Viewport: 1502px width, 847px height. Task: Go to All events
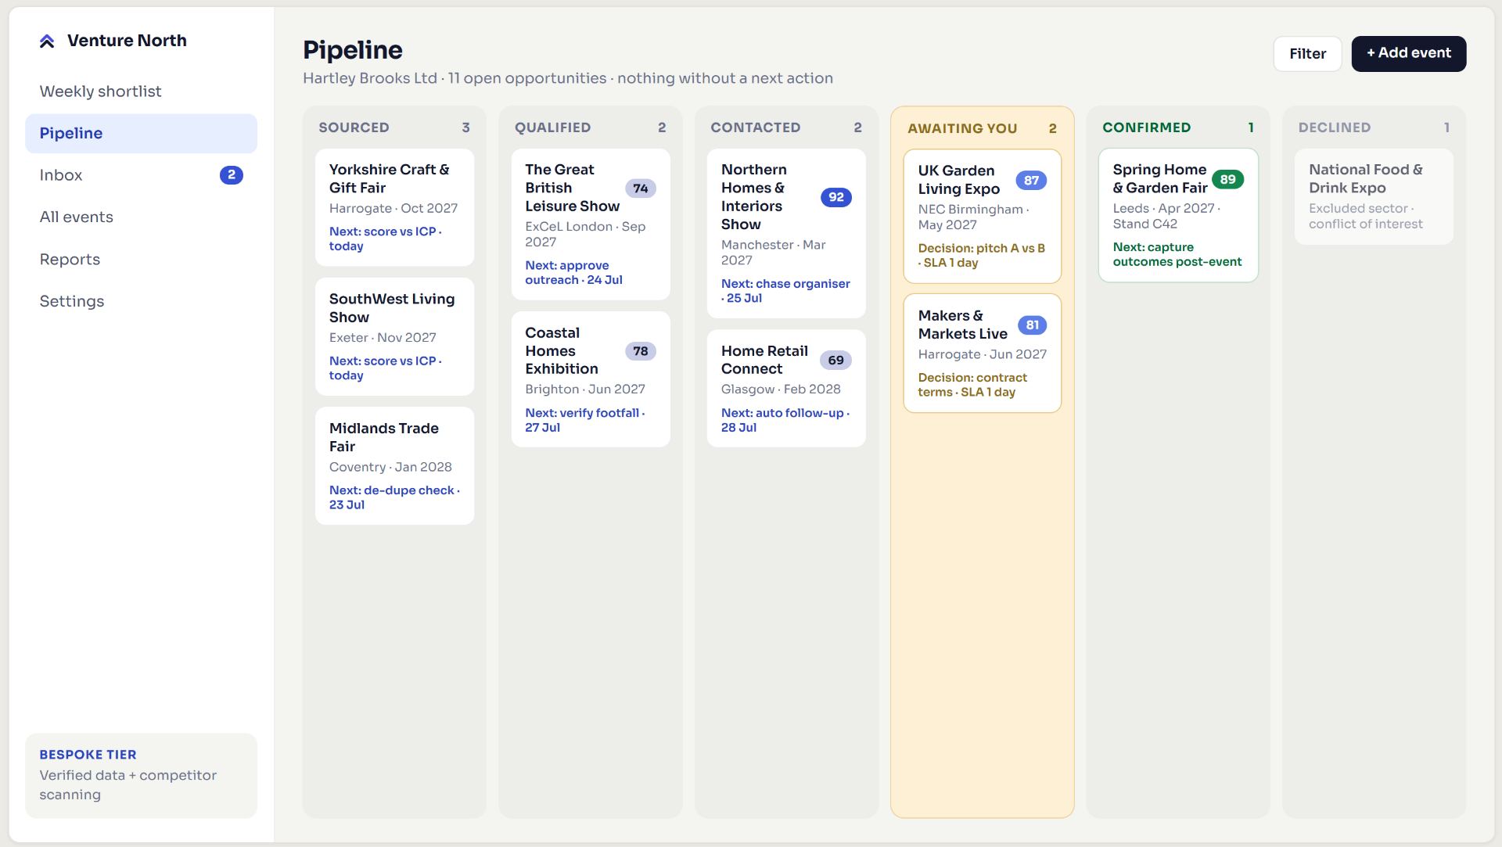141,217
